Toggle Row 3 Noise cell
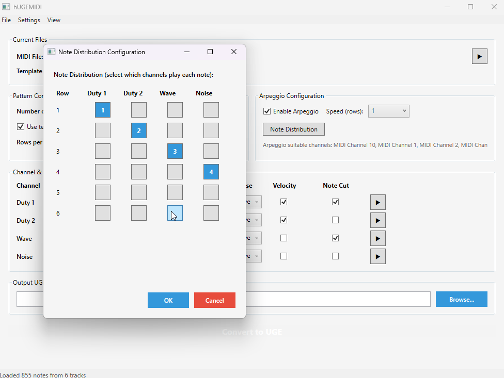This screenshot has width=504, height=378. click(x=211, y=151)
